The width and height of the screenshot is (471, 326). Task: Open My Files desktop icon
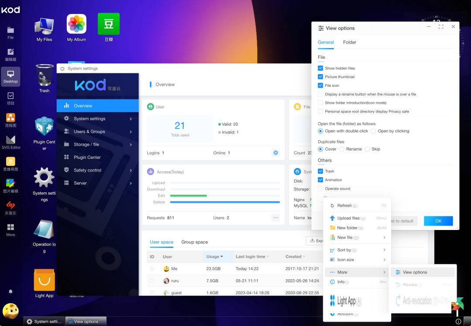44,29
